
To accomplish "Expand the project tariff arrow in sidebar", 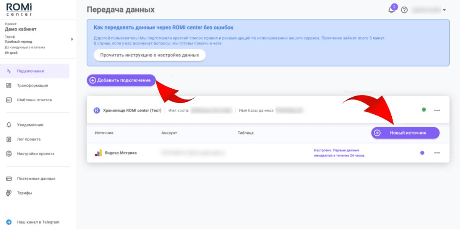I will tap(72, 39).
